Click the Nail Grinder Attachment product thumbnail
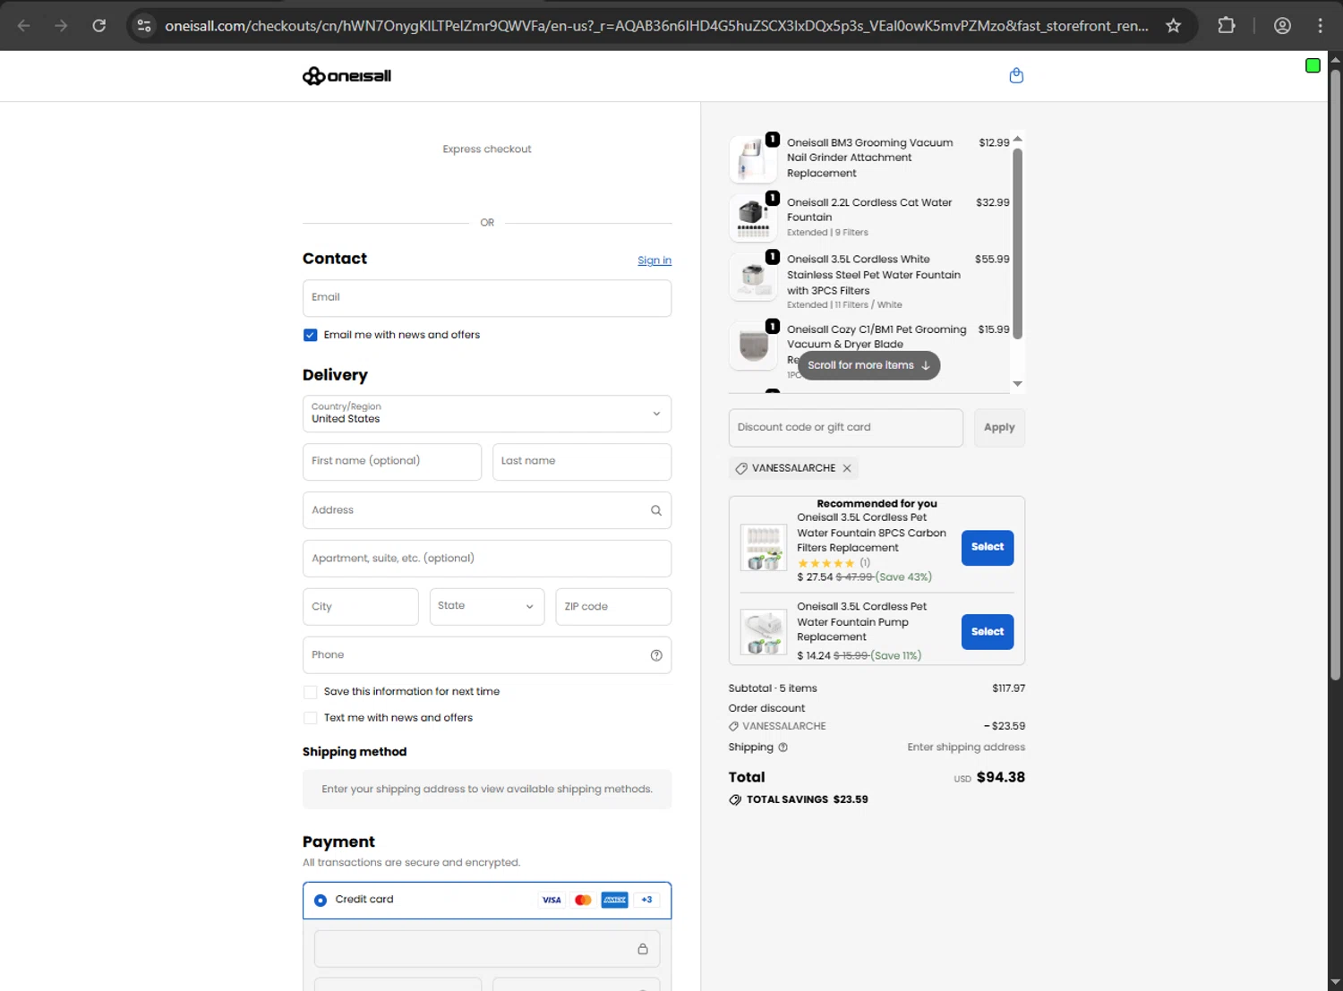 pos(753,159)
